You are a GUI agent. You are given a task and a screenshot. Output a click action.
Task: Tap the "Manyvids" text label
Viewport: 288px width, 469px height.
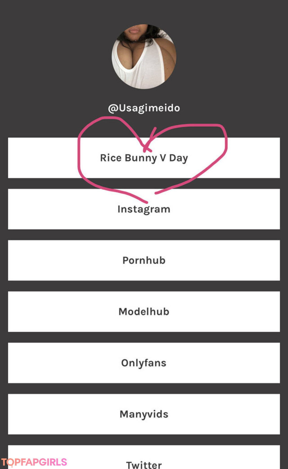[x=144, y=414]
